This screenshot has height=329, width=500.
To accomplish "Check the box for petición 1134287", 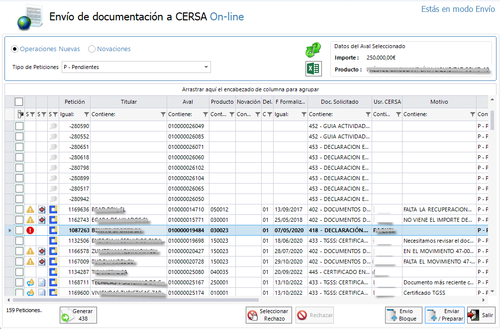I will pos(19,272).
